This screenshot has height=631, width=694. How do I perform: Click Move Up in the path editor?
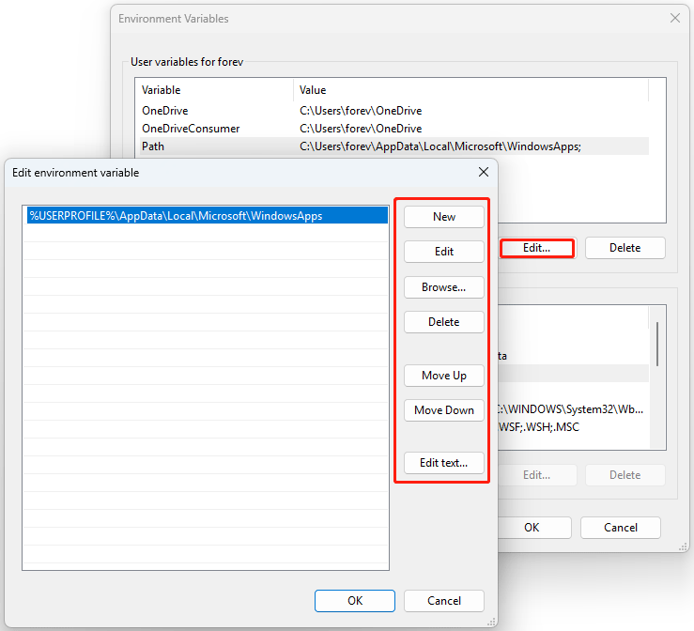click(444, 376)
